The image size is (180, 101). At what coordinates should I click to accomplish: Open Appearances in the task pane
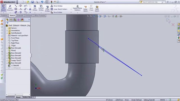[179, 38]
